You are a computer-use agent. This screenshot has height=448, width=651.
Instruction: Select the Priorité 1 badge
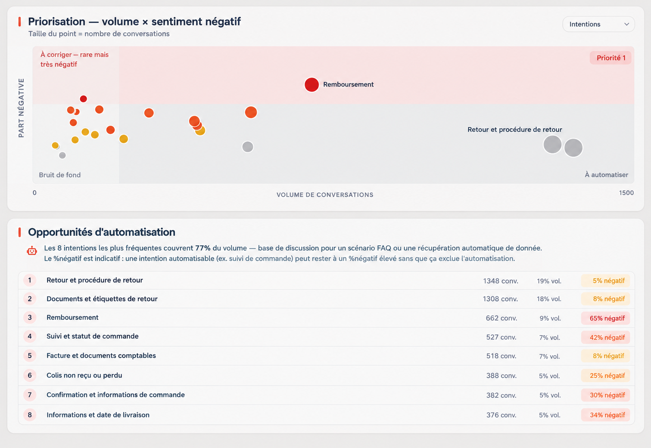(x=611, y=58)
